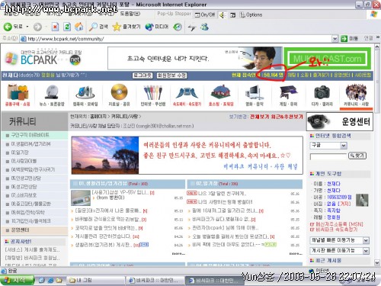Click the Windows 시작 Start button

pyautogui.click(x=17, y=280)
